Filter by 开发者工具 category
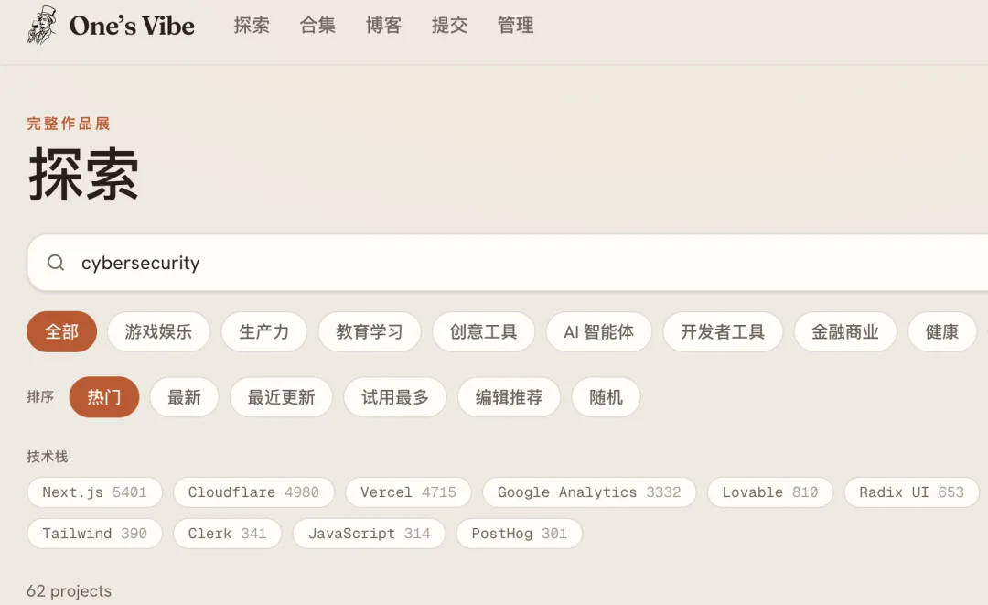This screenshot has height=605, width=988. coord(723,331)
